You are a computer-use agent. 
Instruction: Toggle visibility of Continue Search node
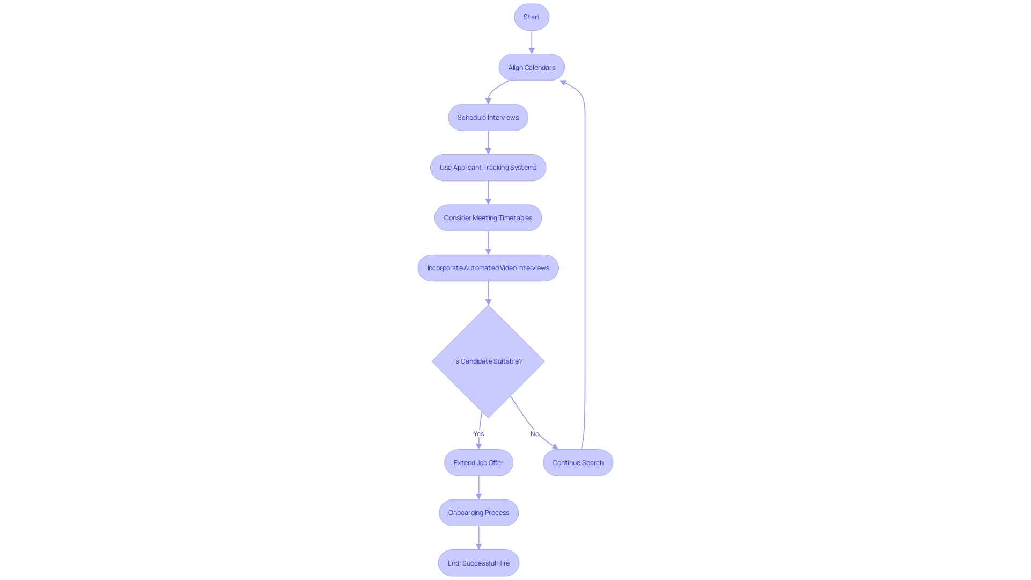pyautogui.click(x=578, y=462)
